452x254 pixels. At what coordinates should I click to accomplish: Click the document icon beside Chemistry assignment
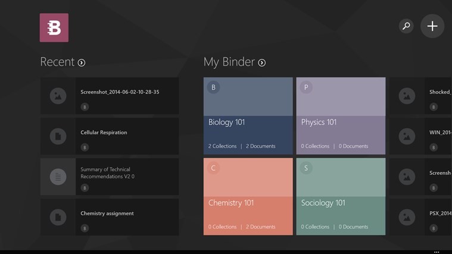[58, 217]
